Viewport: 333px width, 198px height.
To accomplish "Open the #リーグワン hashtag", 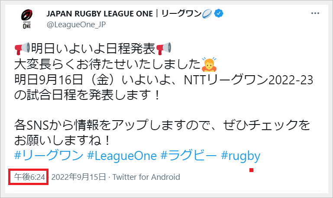I will click(x=48, y=156).
